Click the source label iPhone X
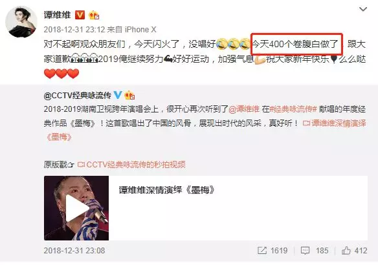 tap(140, 30)
